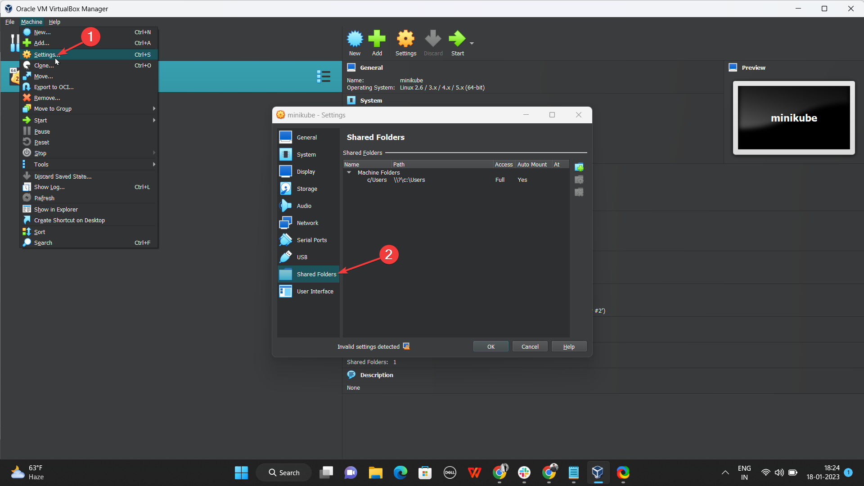
Task: Show hidden system tray icons chevron
Action: [725, 472]
